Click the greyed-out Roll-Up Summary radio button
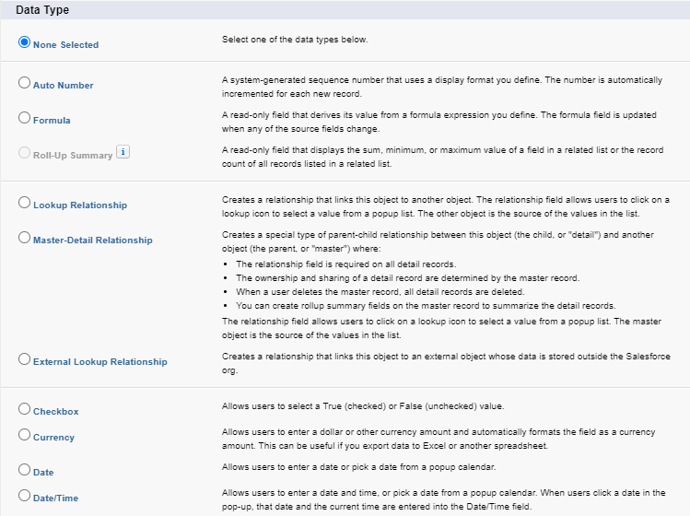Image resolution: width=690 pixels, height=516 pixels. coord(24,153)
